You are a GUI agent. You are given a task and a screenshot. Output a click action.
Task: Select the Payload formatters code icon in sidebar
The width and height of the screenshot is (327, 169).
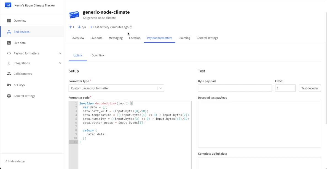click(x=9, y=53)
